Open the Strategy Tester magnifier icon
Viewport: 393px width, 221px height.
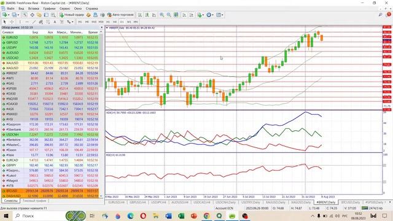coord(53,15)
